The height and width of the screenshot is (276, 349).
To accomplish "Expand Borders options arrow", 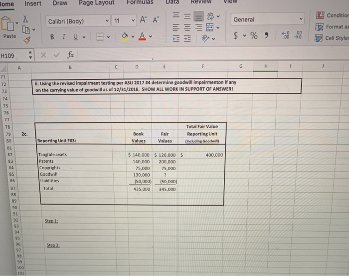I will [108, 36].
